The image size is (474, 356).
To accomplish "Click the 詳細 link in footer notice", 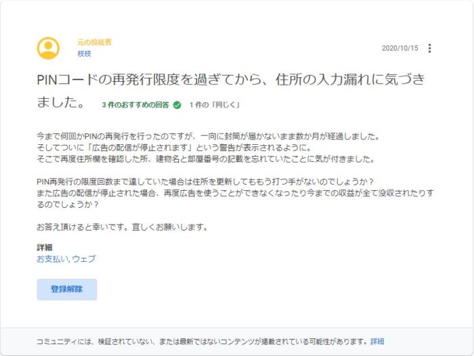I will [377, 342].
